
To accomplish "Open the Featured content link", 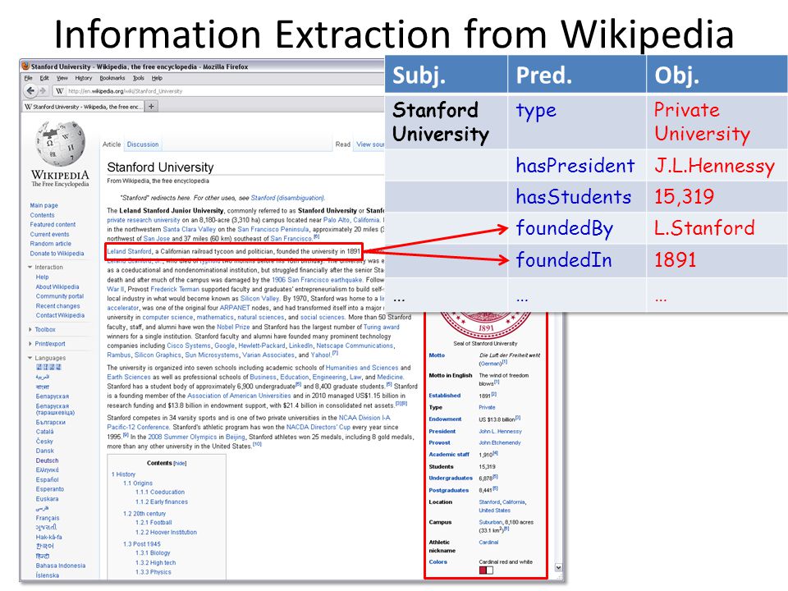I will [53, 225].
